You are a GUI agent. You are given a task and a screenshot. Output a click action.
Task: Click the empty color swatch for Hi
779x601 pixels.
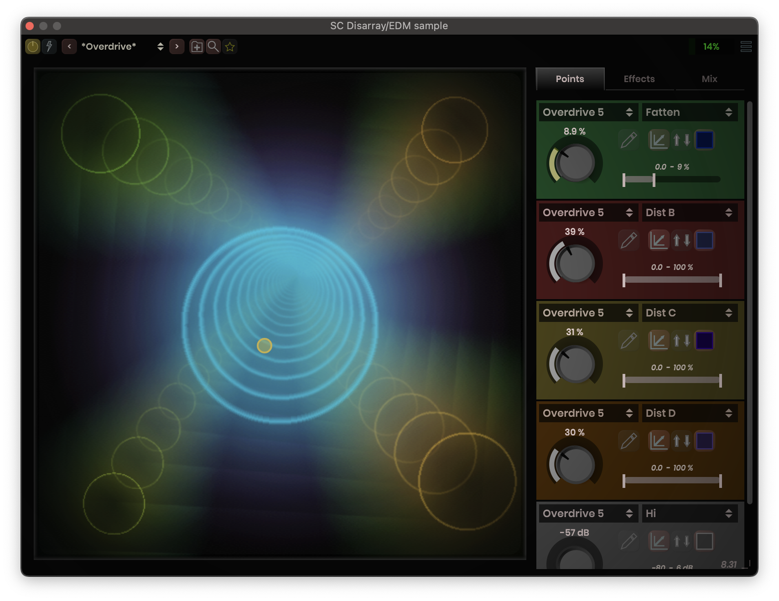(x=705, y=541)
